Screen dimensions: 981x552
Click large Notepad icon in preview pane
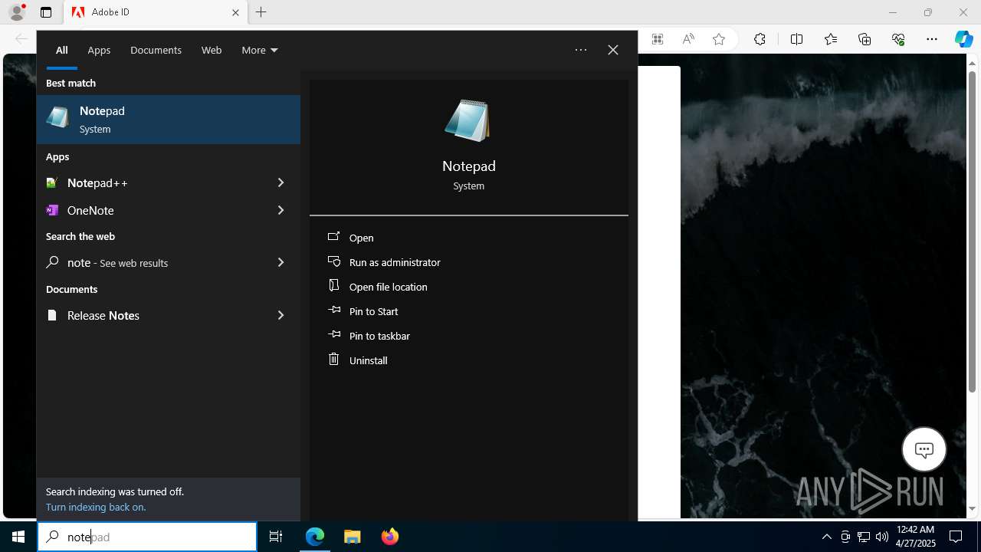(x=468, y=120)
